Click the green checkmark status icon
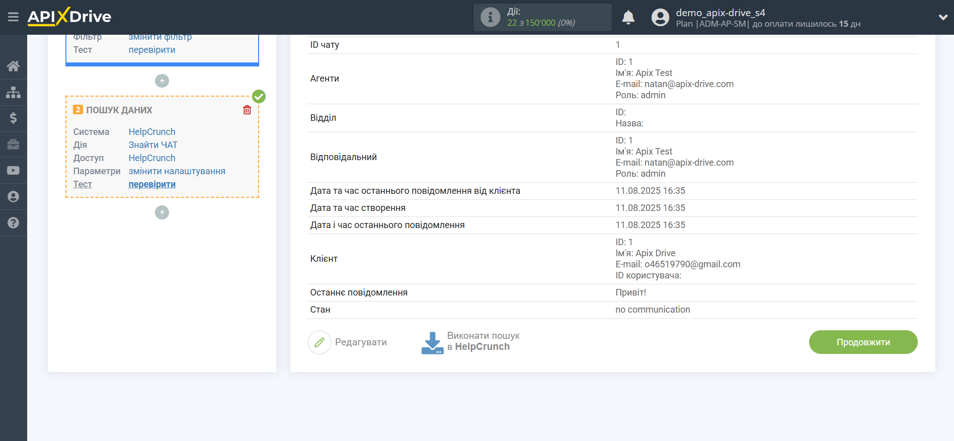Screen dimensions: 954x441 click(259, 96)
